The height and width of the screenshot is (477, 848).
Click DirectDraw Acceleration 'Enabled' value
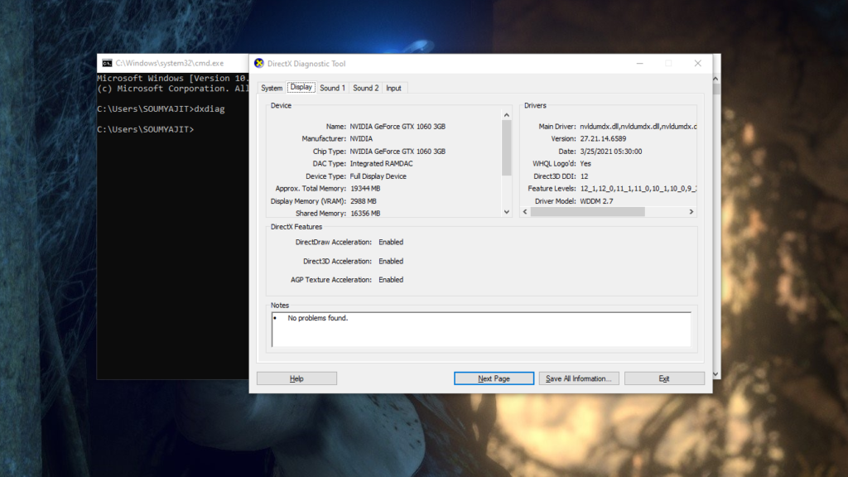coord(391,243)
